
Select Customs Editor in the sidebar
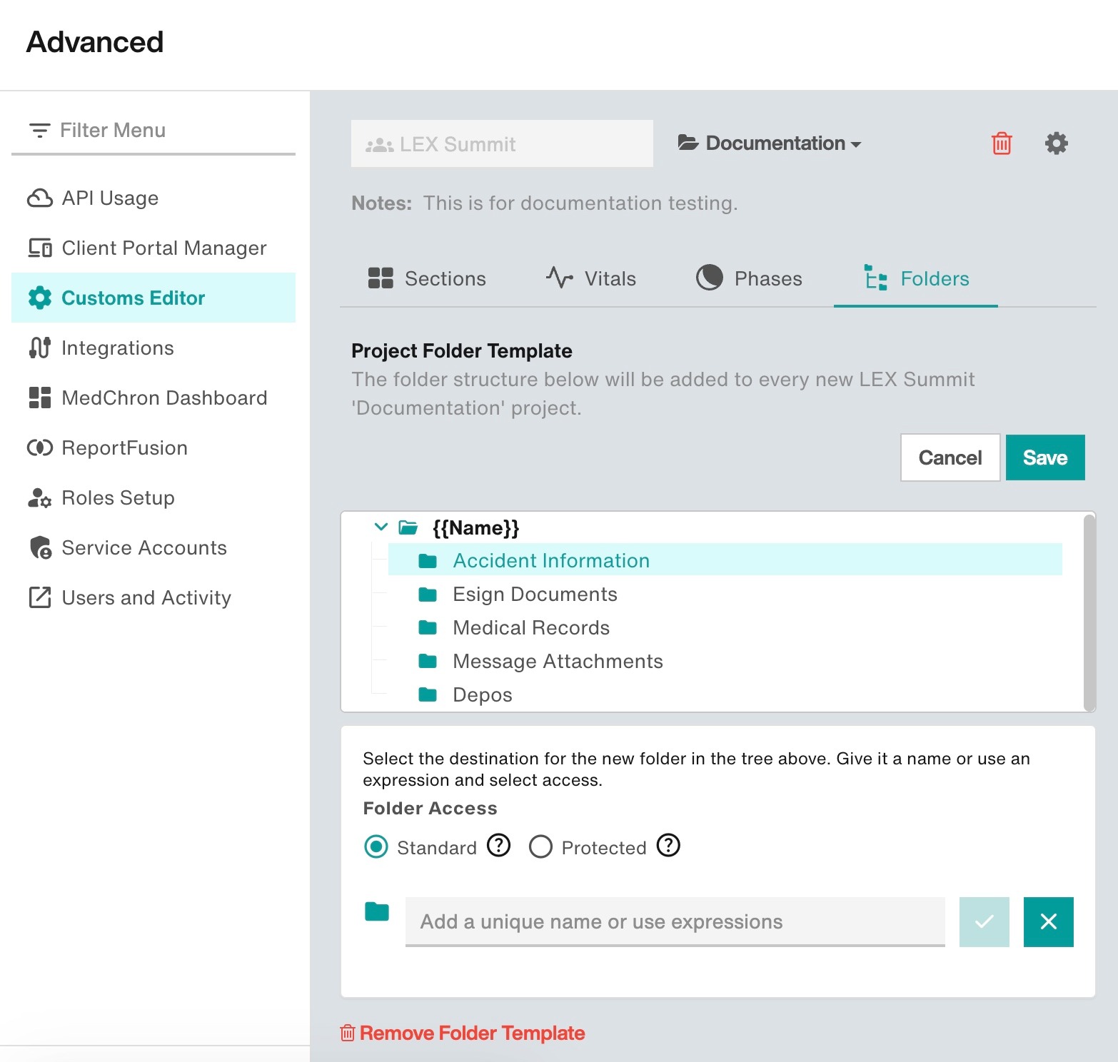(x=153, y=298)
